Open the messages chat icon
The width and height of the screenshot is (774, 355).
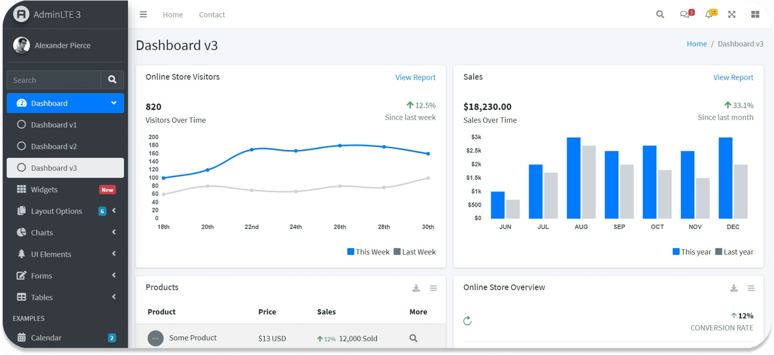pos(685,14)
